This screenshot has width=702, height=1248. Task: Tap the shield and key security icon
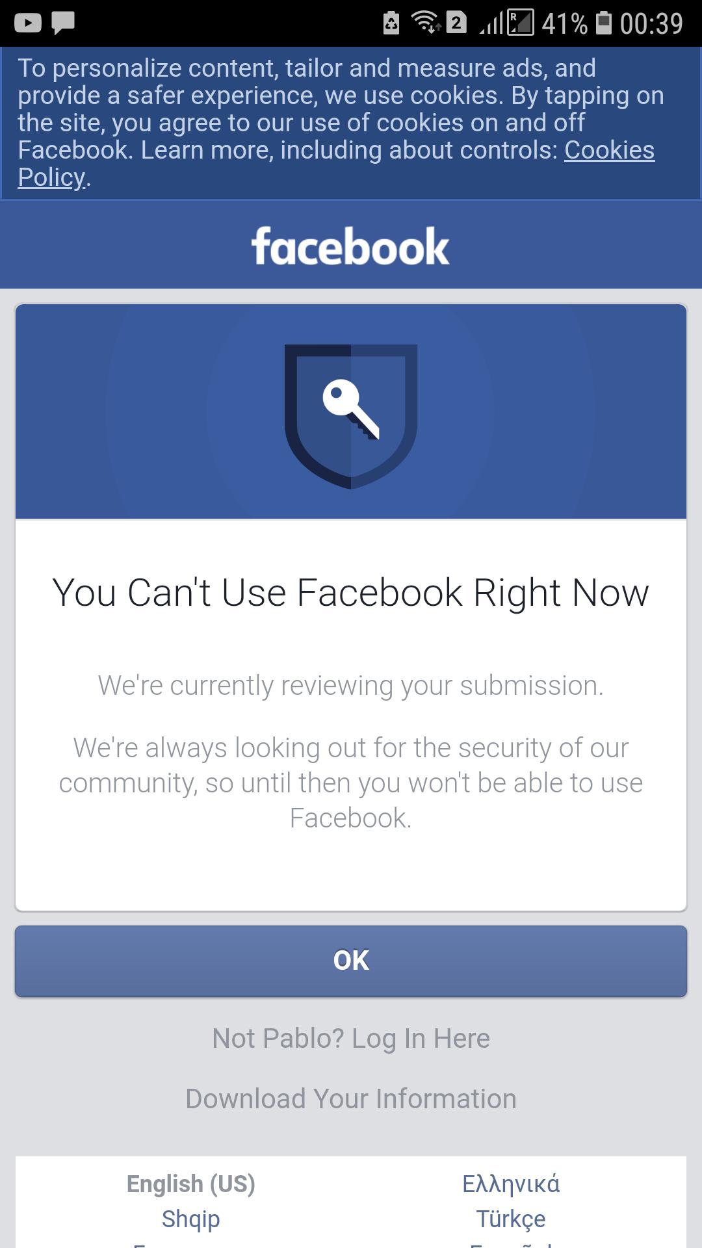point(351,415)
